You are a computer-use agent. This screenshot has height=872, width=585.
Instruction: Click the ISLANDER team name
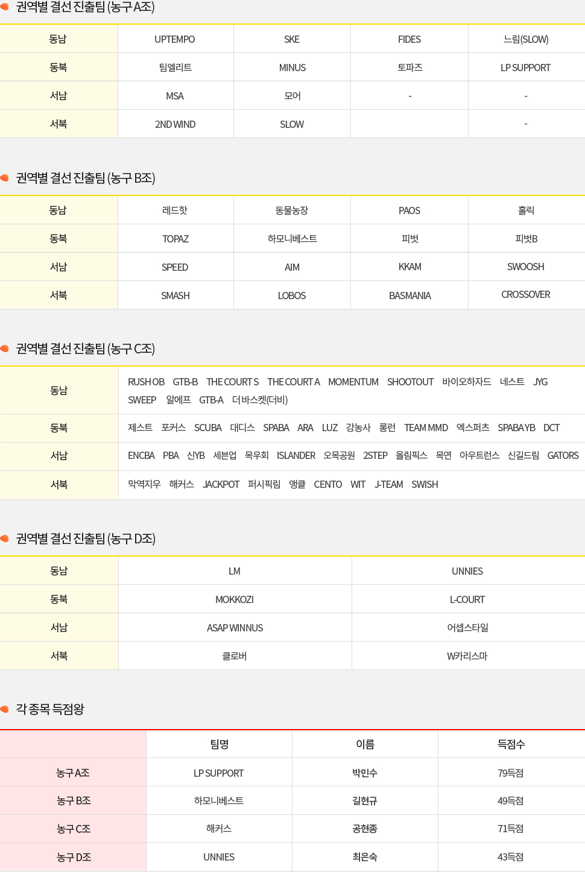[296, 456]
